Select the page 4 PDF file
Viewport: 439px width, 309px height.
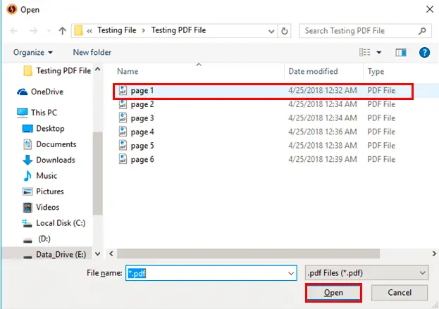[x=263, y=132]
